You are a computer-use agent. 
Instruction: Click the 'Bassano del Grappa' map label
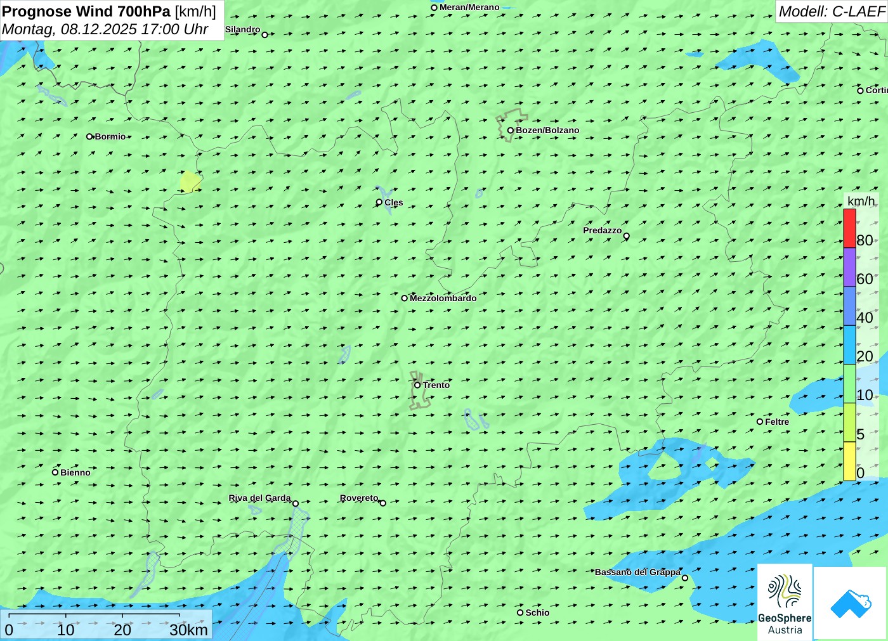pos(637,572)
